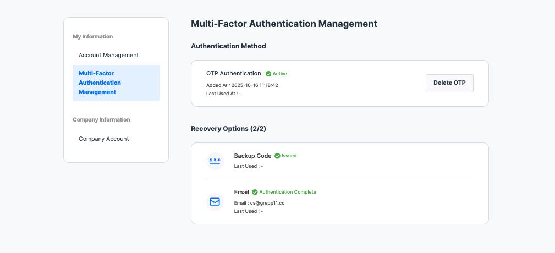Click the Company Information section header
555x253 pixels.
coord(101,119)
